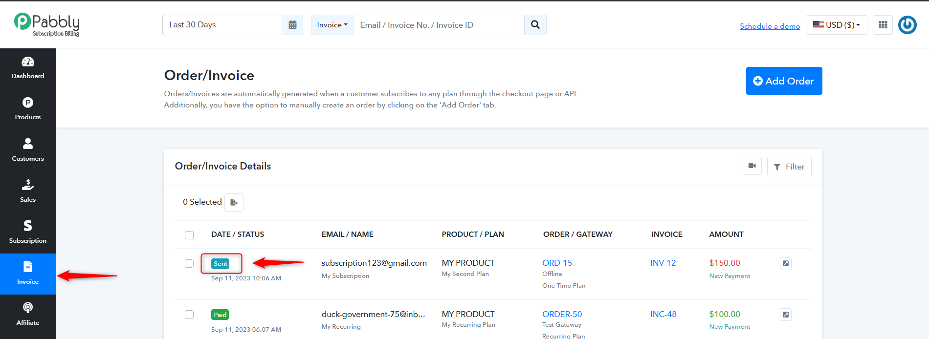Image resolution: width=929 pixels, height=339 pixels.
Task: Go to Dashboard in sidebar
Action: [x=28, y=68]
